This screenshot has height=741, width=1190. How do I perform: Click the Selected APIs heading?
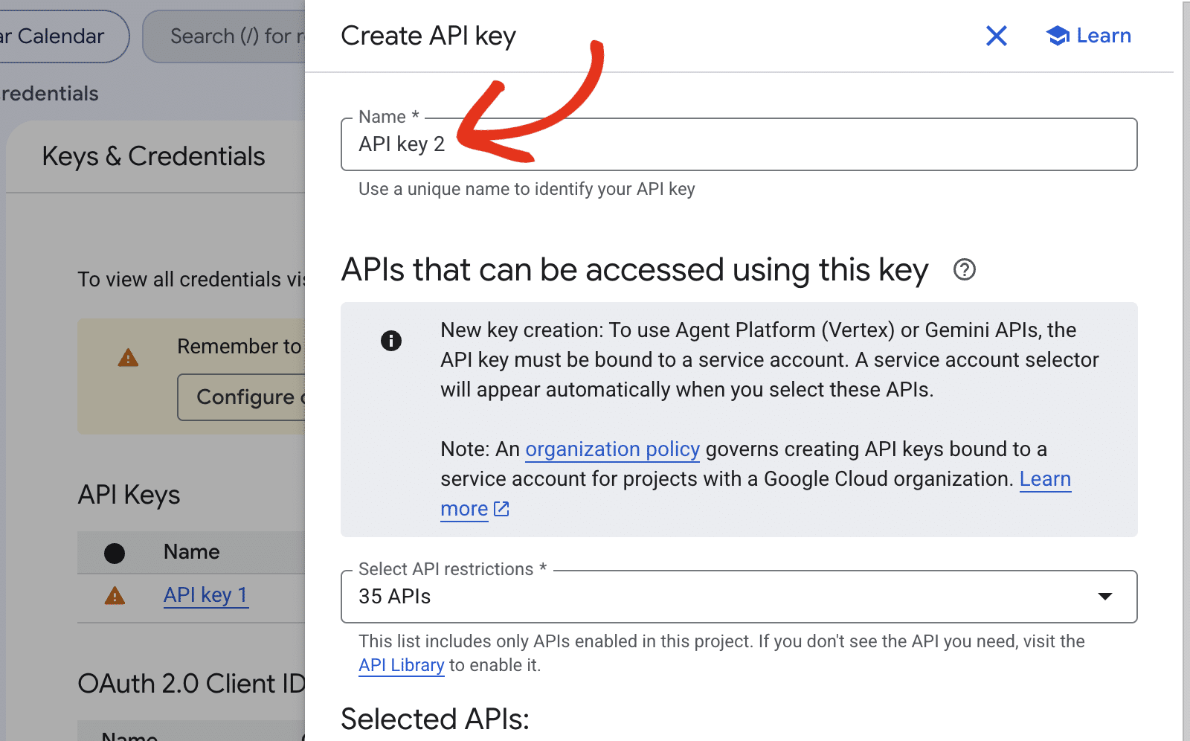pos(435,719)
